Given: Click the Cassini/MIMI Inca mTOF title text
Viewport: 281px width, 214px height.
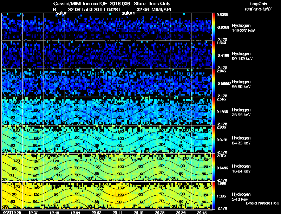Looking at the screenshot, I should 80,4.
